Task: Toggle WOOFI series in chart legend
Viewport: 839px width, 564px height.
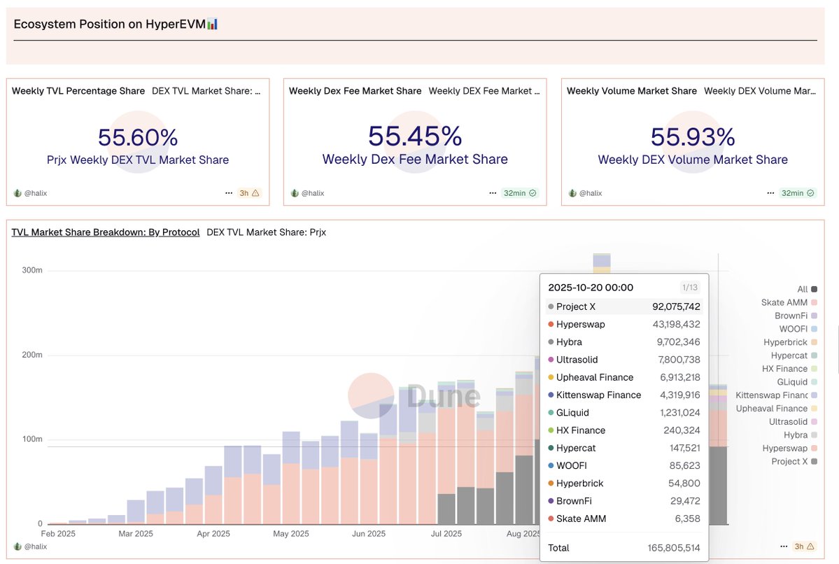Action: [798, 329]
